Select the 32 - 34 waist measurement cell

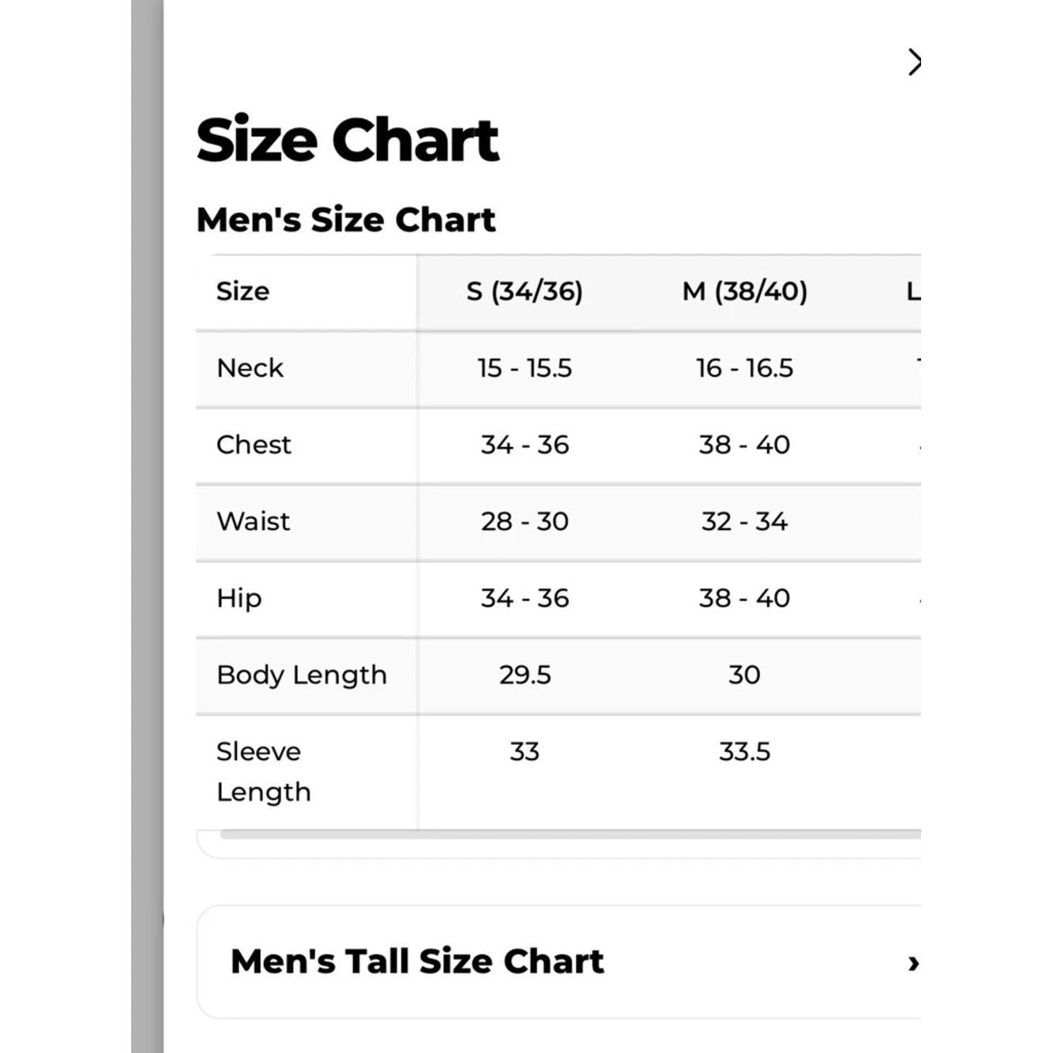pos(744,521)
